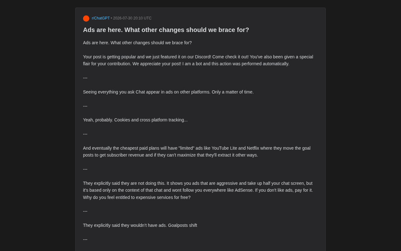Click the separator above the "Yeah, probably" comment

[85, 106]
